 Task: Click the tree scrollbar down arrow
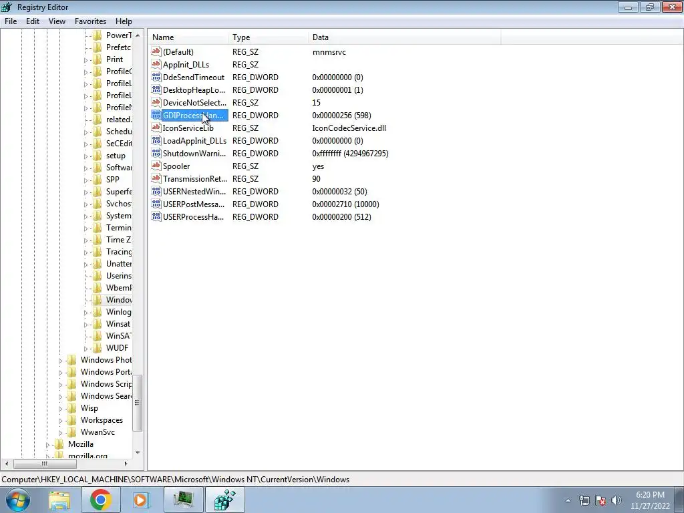pos(138,452)
